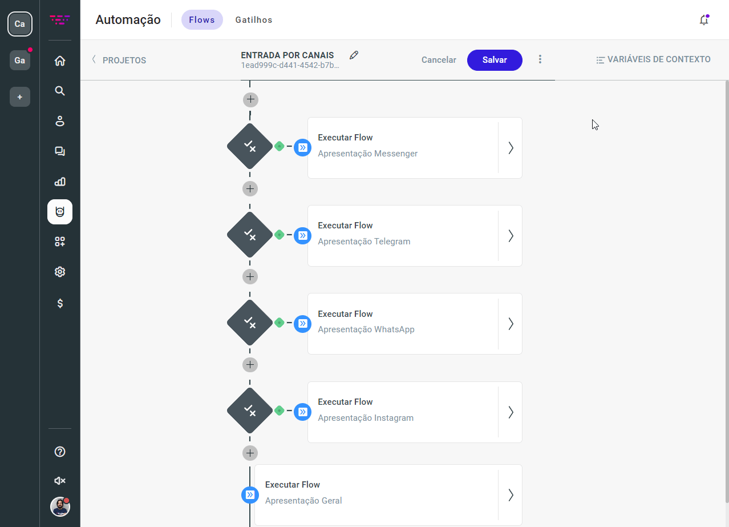Add step below the Instagram condition

point(250,453)
